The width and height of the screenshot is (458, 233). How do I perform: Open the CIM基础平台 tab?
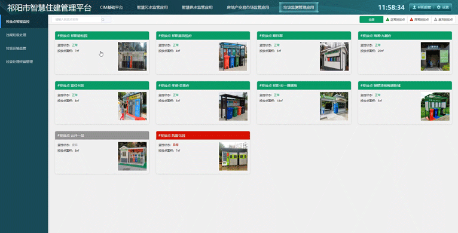point(111,7)
